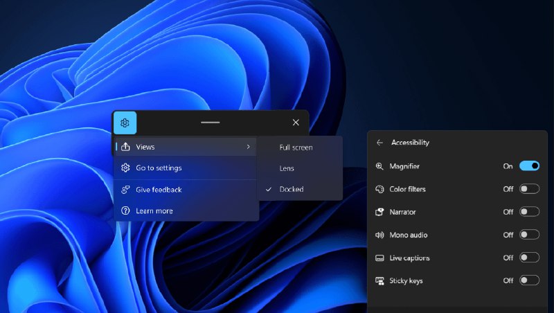
Task: Click the feedback icon beside Give feedback
Action: pos(125,190)
